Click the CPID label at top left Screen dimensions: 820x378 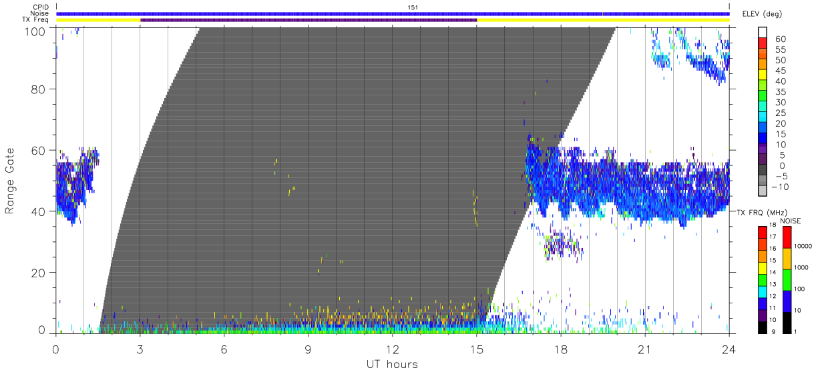(x=40, y=7)
